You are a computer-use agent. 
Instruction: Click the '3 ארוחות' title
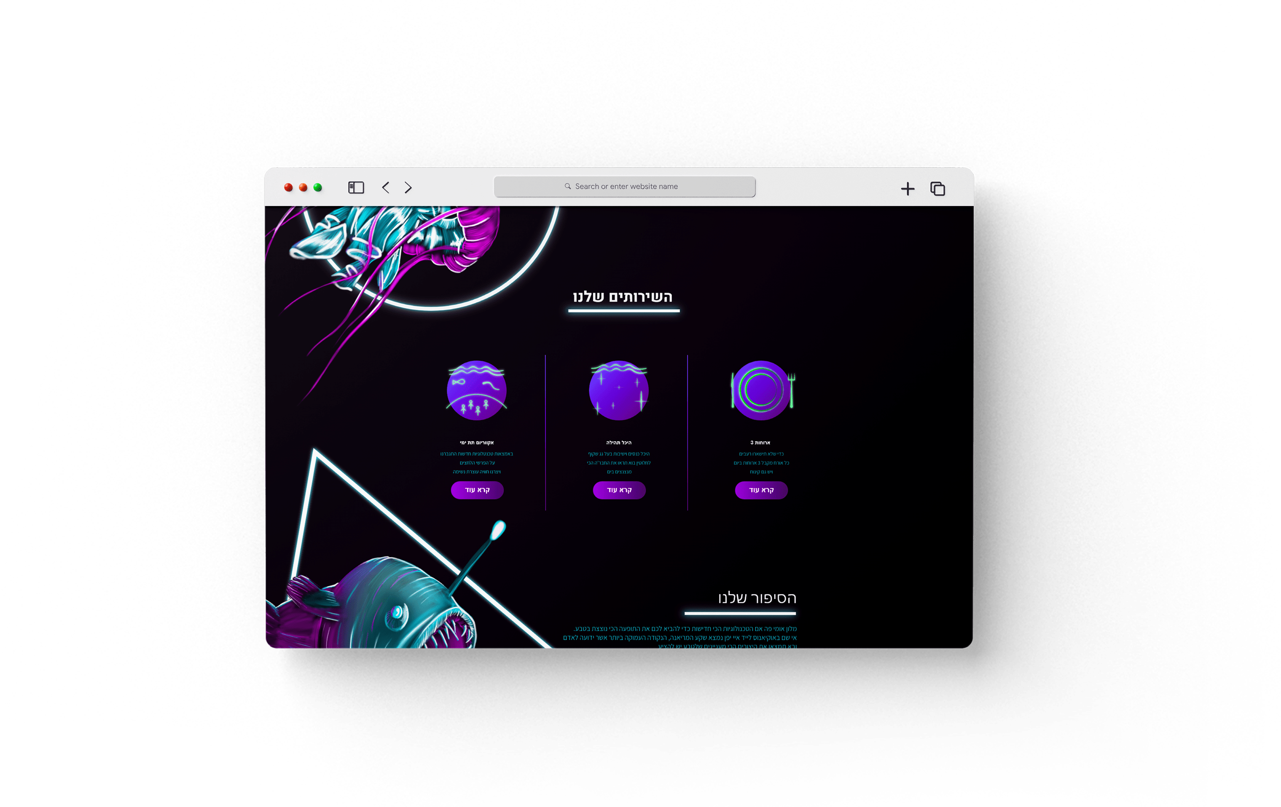[760, 442]
